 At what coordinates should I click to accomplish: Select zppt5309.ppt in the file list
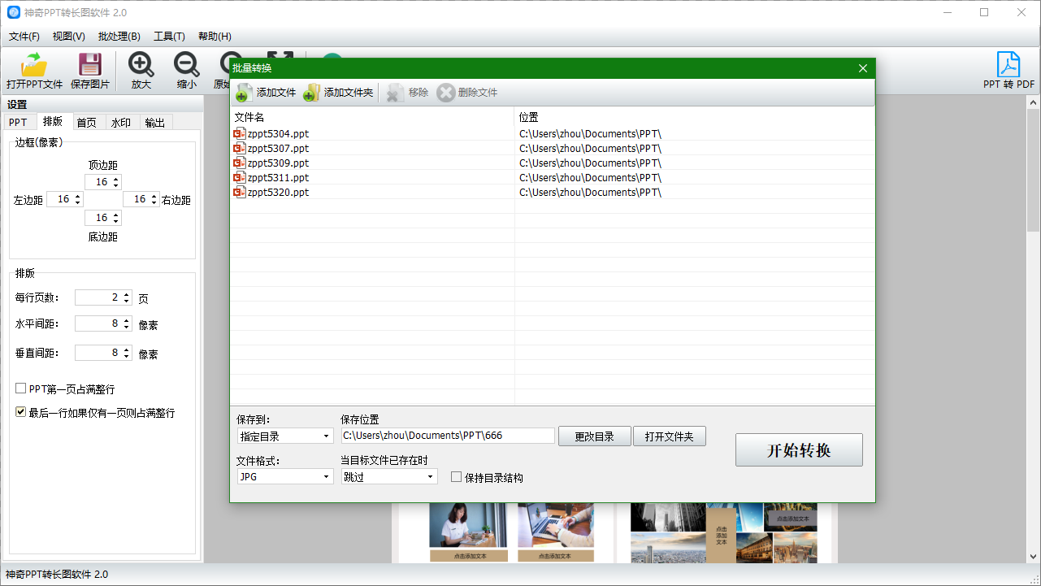pyautogui.click(x=278, y=163)
